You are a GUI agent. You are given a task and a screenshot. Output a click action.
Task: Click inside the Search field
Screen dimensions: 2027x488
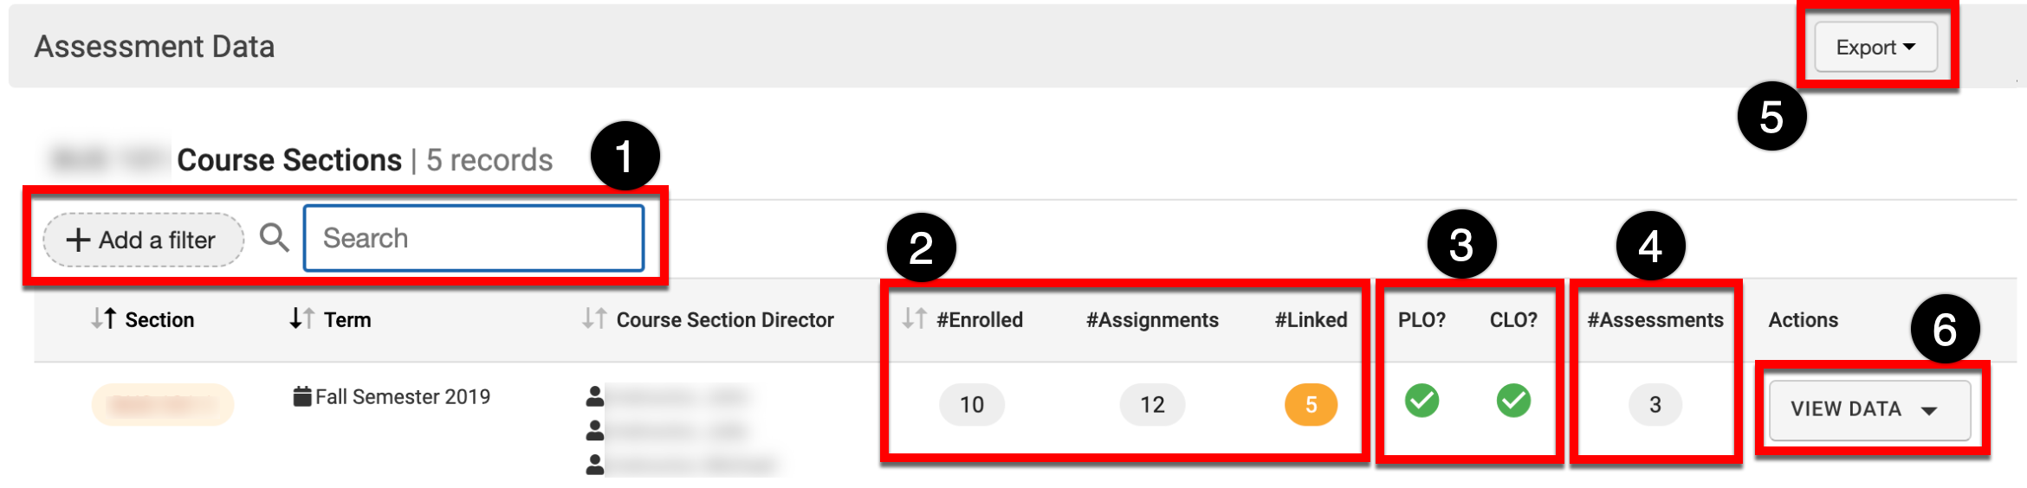click(474, 238)
